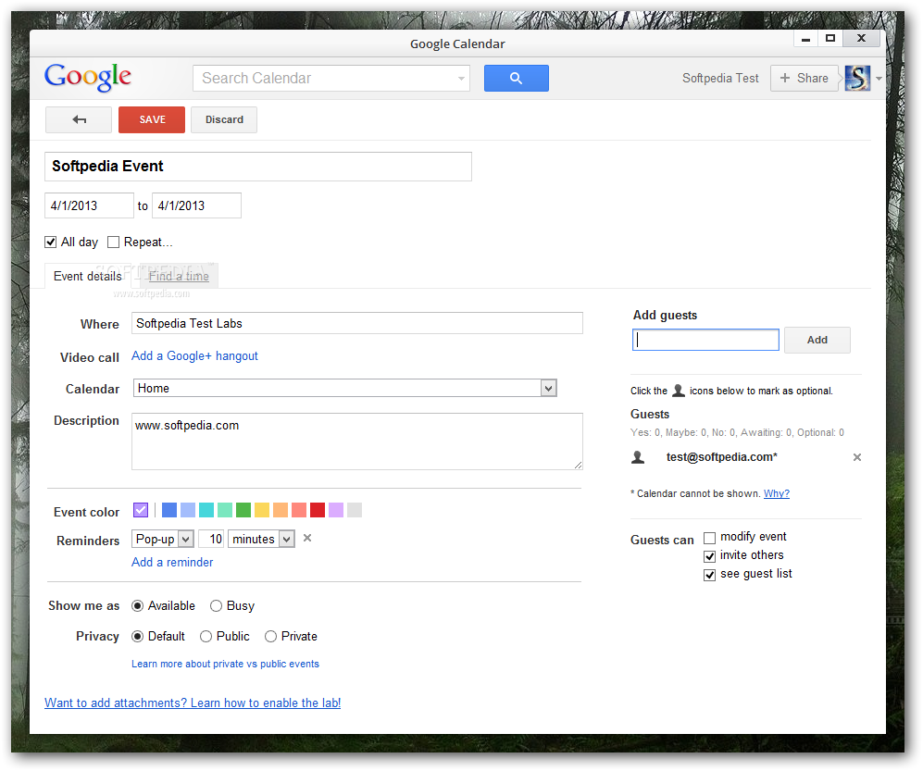Choose the salmon pink event color
This screenshot has width=923, height=771.
[299, 510]
